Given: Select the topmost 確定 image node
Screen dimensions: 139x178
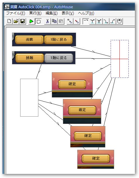Looking at the screenshot, I should click(x=72, y=85).
